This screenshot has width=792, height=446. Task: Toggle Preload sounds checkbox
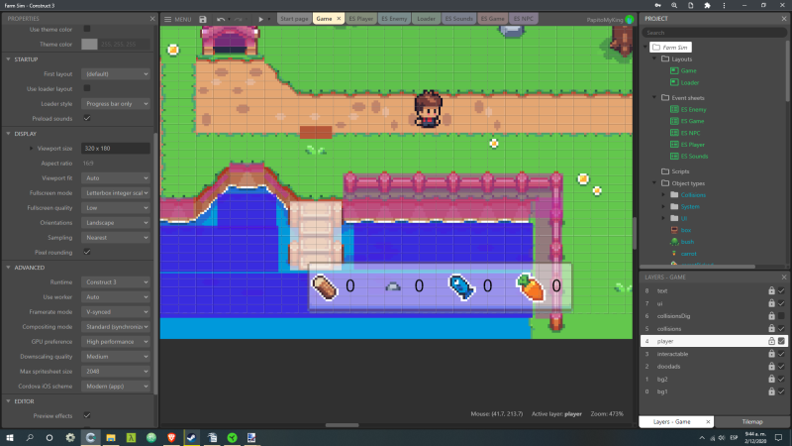pyautogui.click(x=87, y=118)
